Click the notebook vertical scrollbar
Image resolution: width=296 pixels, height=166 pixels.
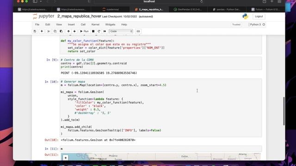coord(284,111)
